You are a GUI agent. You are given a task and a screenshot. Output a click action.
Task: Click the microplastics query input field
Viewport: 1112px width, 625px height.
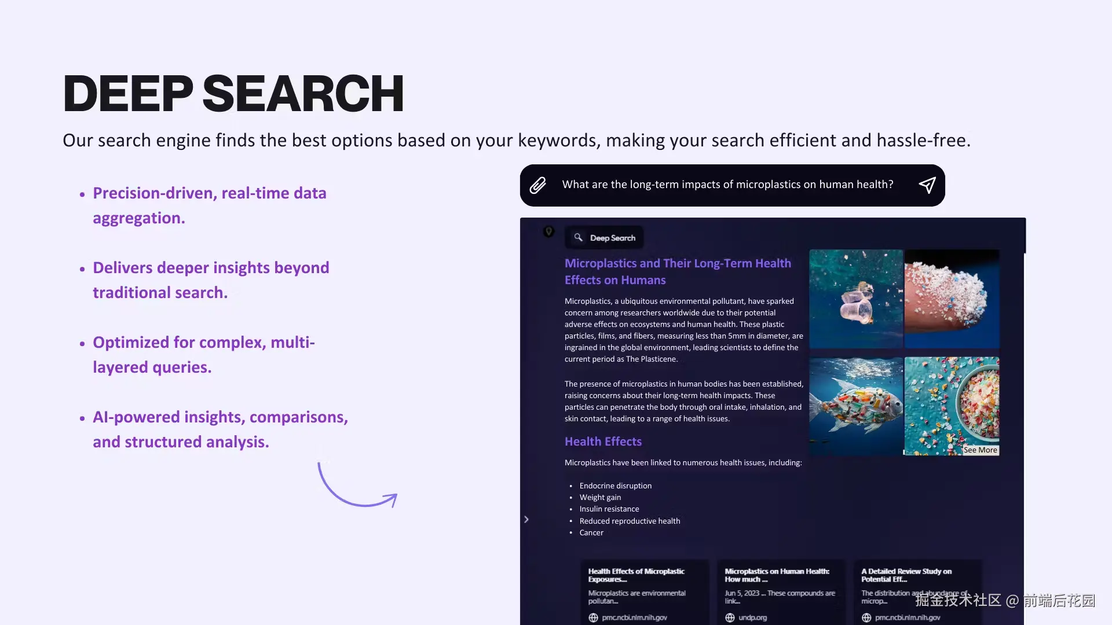pyautogui.click(x=727, y=185)
